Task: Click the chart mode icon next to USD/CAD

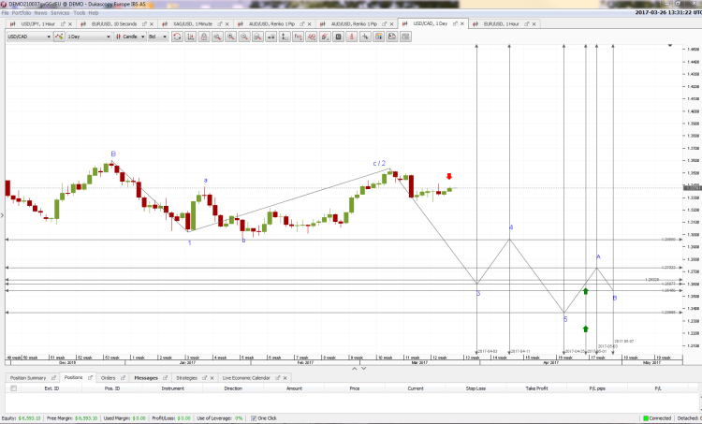Action: [x=59, y=37]
